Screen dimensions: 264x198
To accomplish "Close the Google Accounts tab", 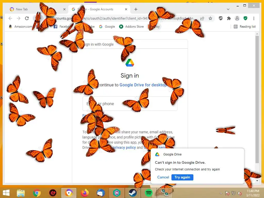I will (x=126, y=9).
